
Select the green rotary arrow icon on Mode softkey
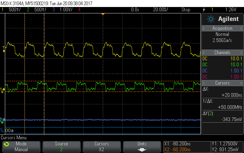pos(6,144)
